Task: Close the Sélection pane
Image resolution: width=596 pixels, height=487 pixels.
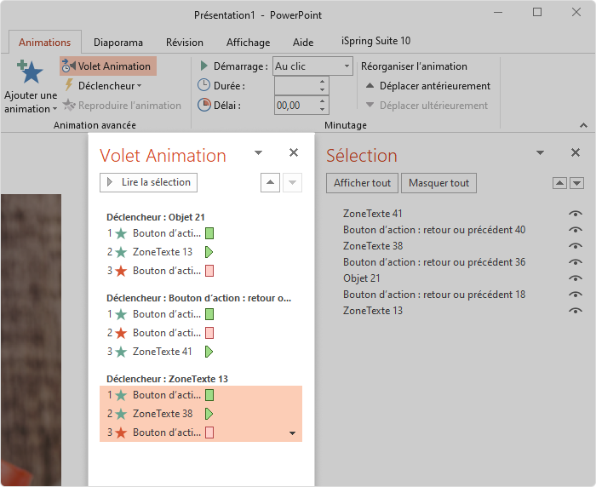Action: (576, 152)
